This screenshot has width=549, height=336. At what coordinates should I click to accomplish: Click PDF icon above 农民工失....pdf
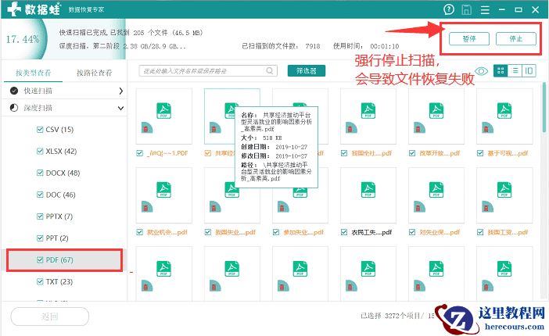tap(368, 190)
